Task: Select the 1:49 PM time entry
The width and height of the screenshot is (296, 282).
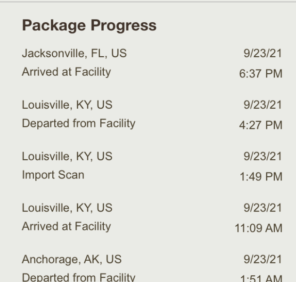Action: [261, 177]
